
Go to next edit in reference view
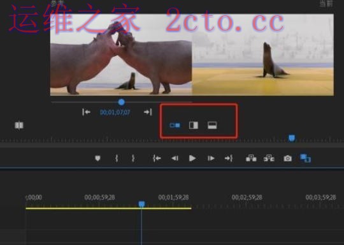[x=148, y=112]
